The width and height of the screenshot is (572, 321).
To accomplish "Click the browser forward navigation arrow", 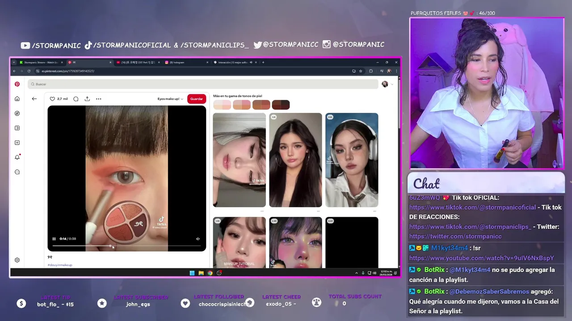I will [21, 71].
